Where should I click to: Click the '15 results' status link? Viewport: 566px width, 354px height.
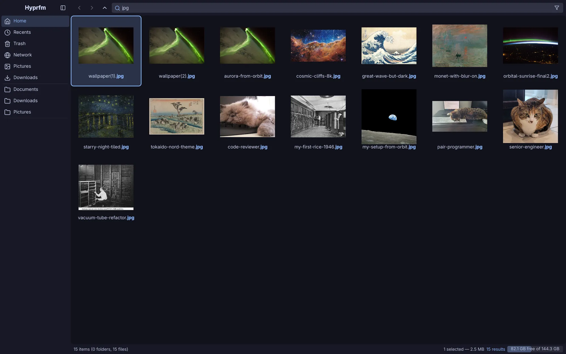click(x=496, y=349)
